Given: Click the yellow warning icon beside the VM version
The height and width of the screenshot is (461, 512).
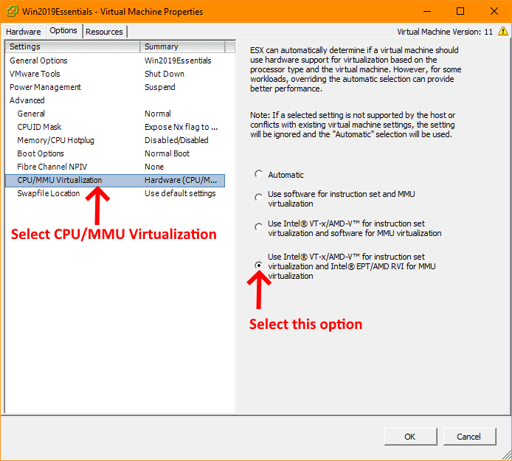Looking at the screenshot, I should point(503,31).
